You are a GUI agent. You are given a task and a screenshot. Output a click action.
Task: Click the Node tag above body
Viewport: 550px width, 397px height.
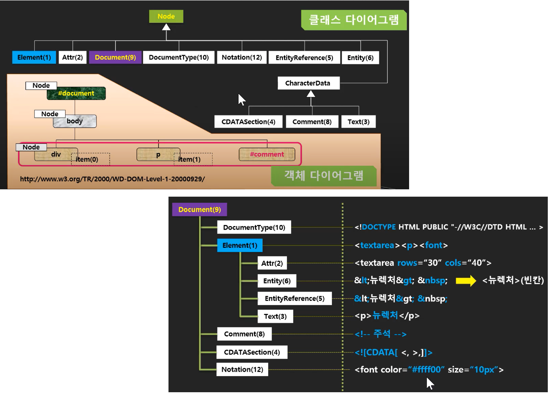click(50, 114)
